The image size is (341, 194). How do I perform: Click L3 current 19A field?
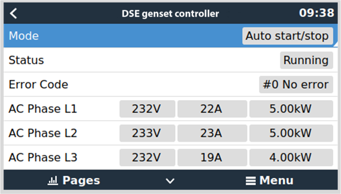[211, 157]
